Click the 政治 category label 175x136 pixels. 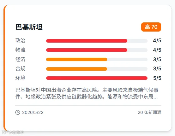21,40
